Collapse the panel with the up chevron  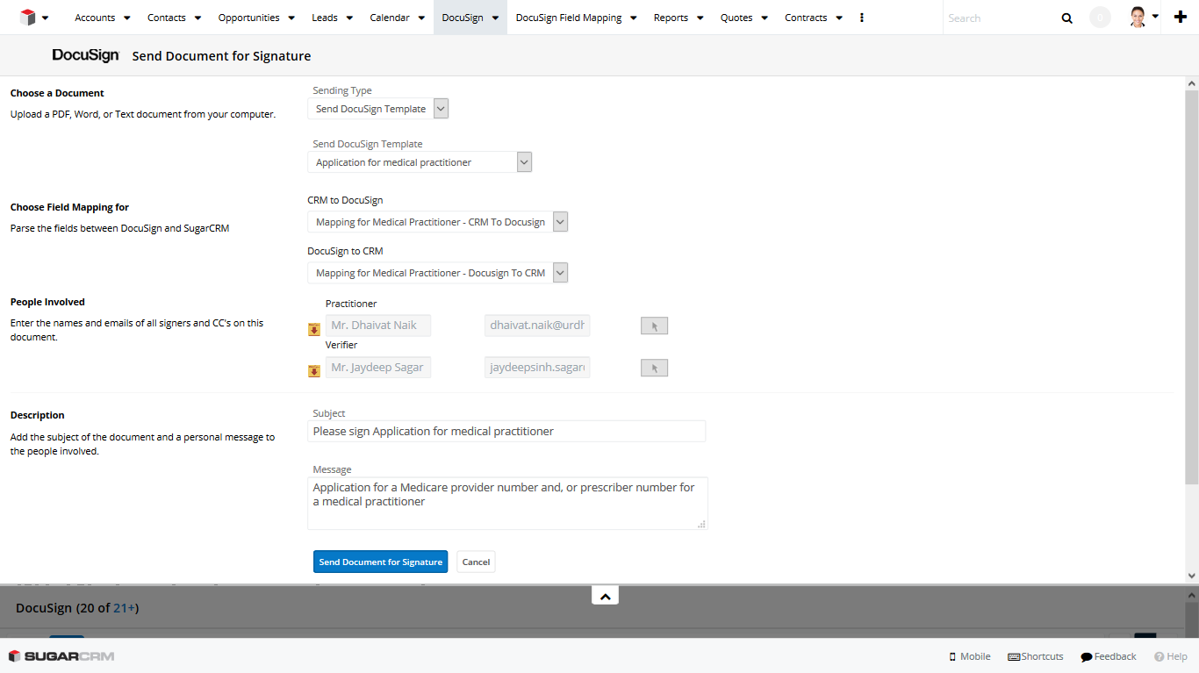click(x=605, y=596)
